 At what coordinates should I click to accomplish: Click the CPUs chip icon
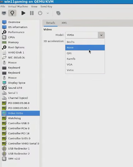[x=4, y=37]
